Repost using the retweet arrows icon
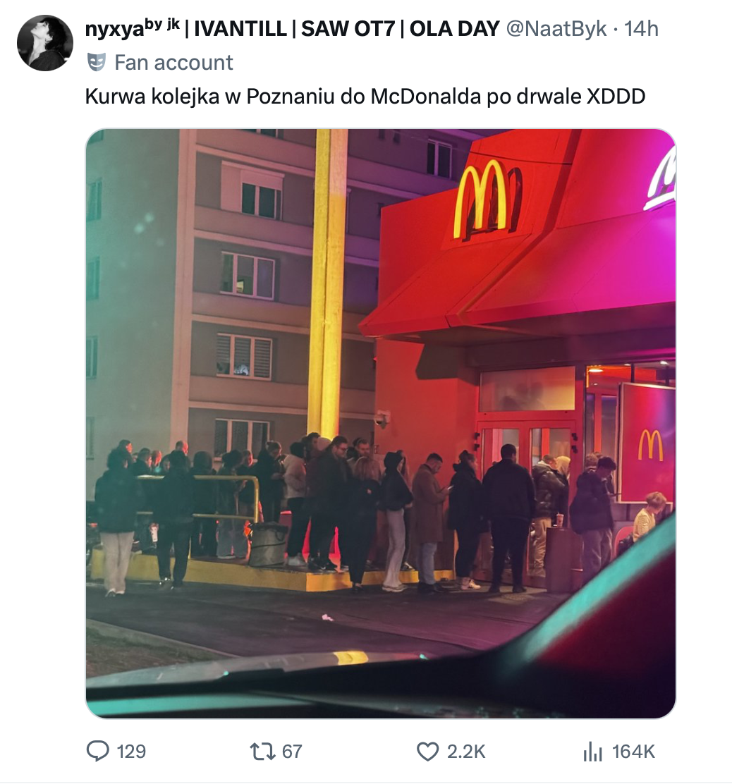Image resolution: width=732 pixels, height=784 pixels. click(x=262, y=751)
